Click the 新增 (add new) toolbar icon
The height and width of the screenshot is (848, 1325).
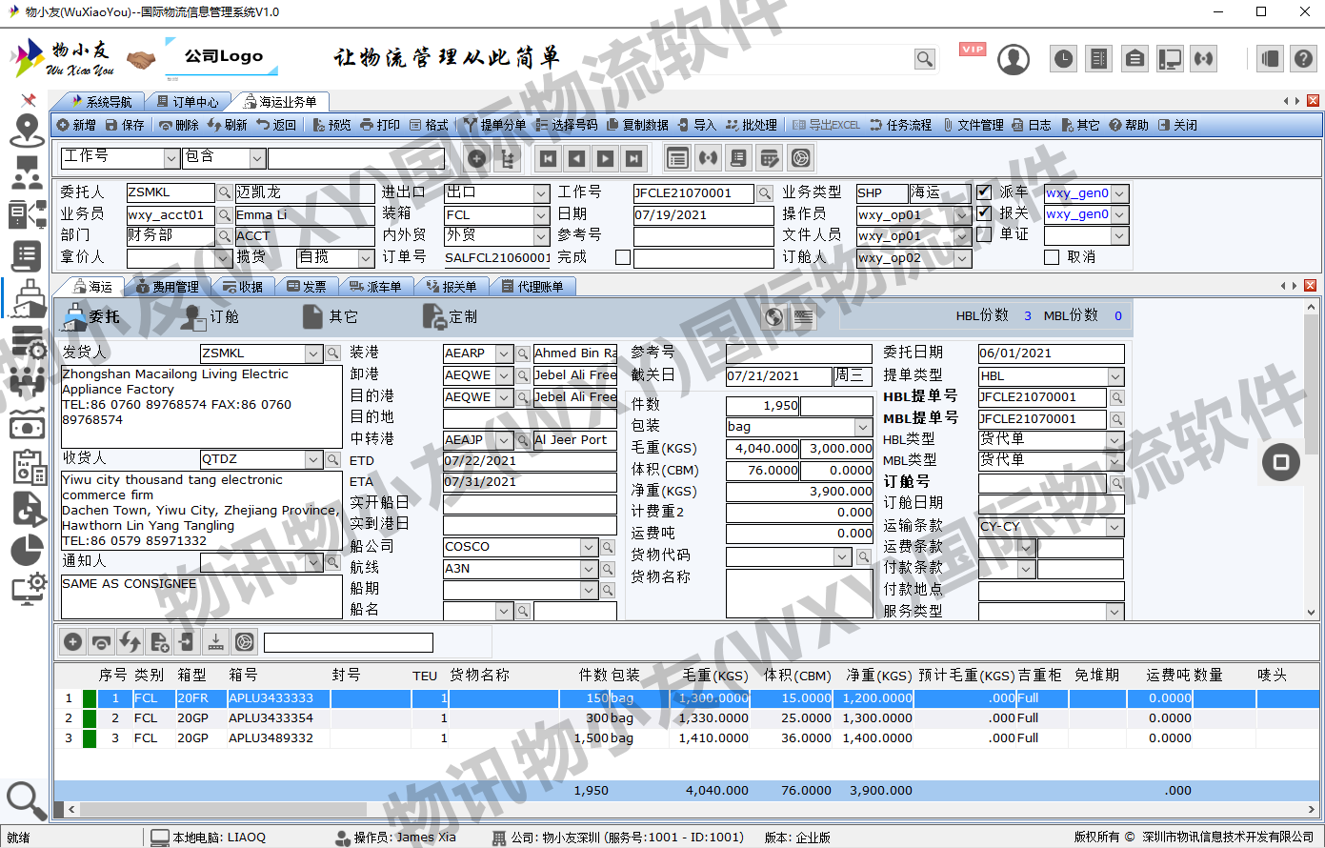(63, 125)
